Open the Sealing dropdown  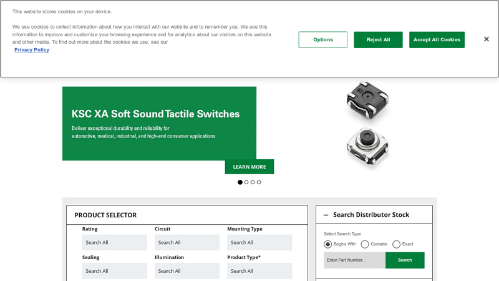(115, 271)
